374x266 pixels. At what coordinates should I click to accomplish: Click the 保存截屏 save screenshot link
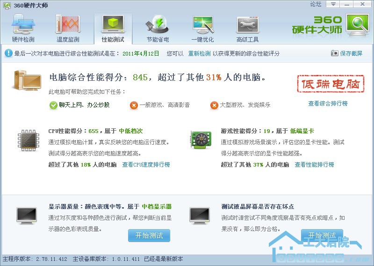[x=351, y=54]
